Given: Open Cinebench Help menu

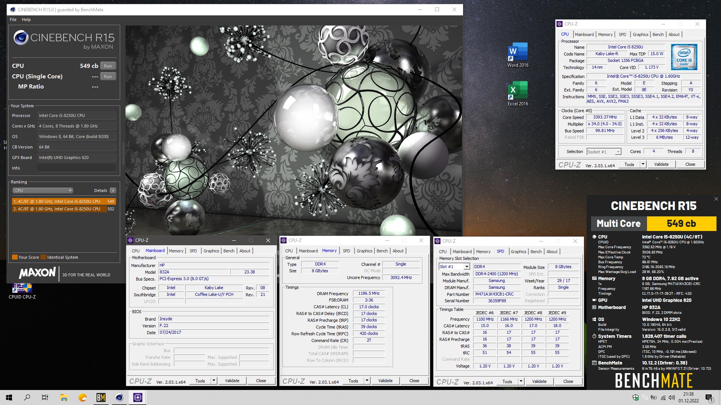Looking at the screenshot, I should tap(26, 19).
